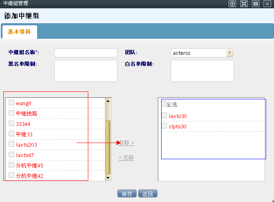Check the iaxto203 trunk checkbox
The width and height of the screenshot is (274, 202).
(12, 144)
